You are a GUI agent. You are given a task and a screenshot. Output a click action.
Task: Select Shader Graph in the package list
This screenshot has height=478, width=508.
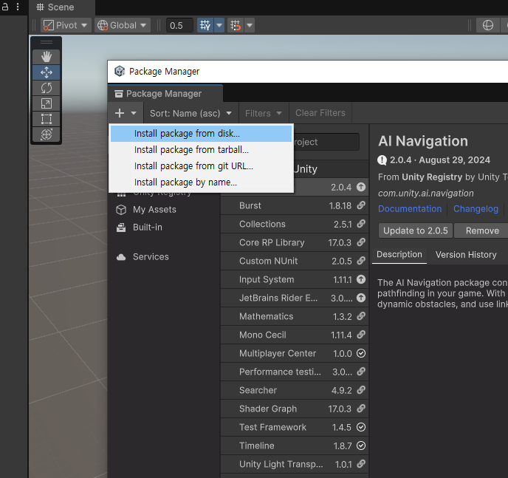click(268, 409)
